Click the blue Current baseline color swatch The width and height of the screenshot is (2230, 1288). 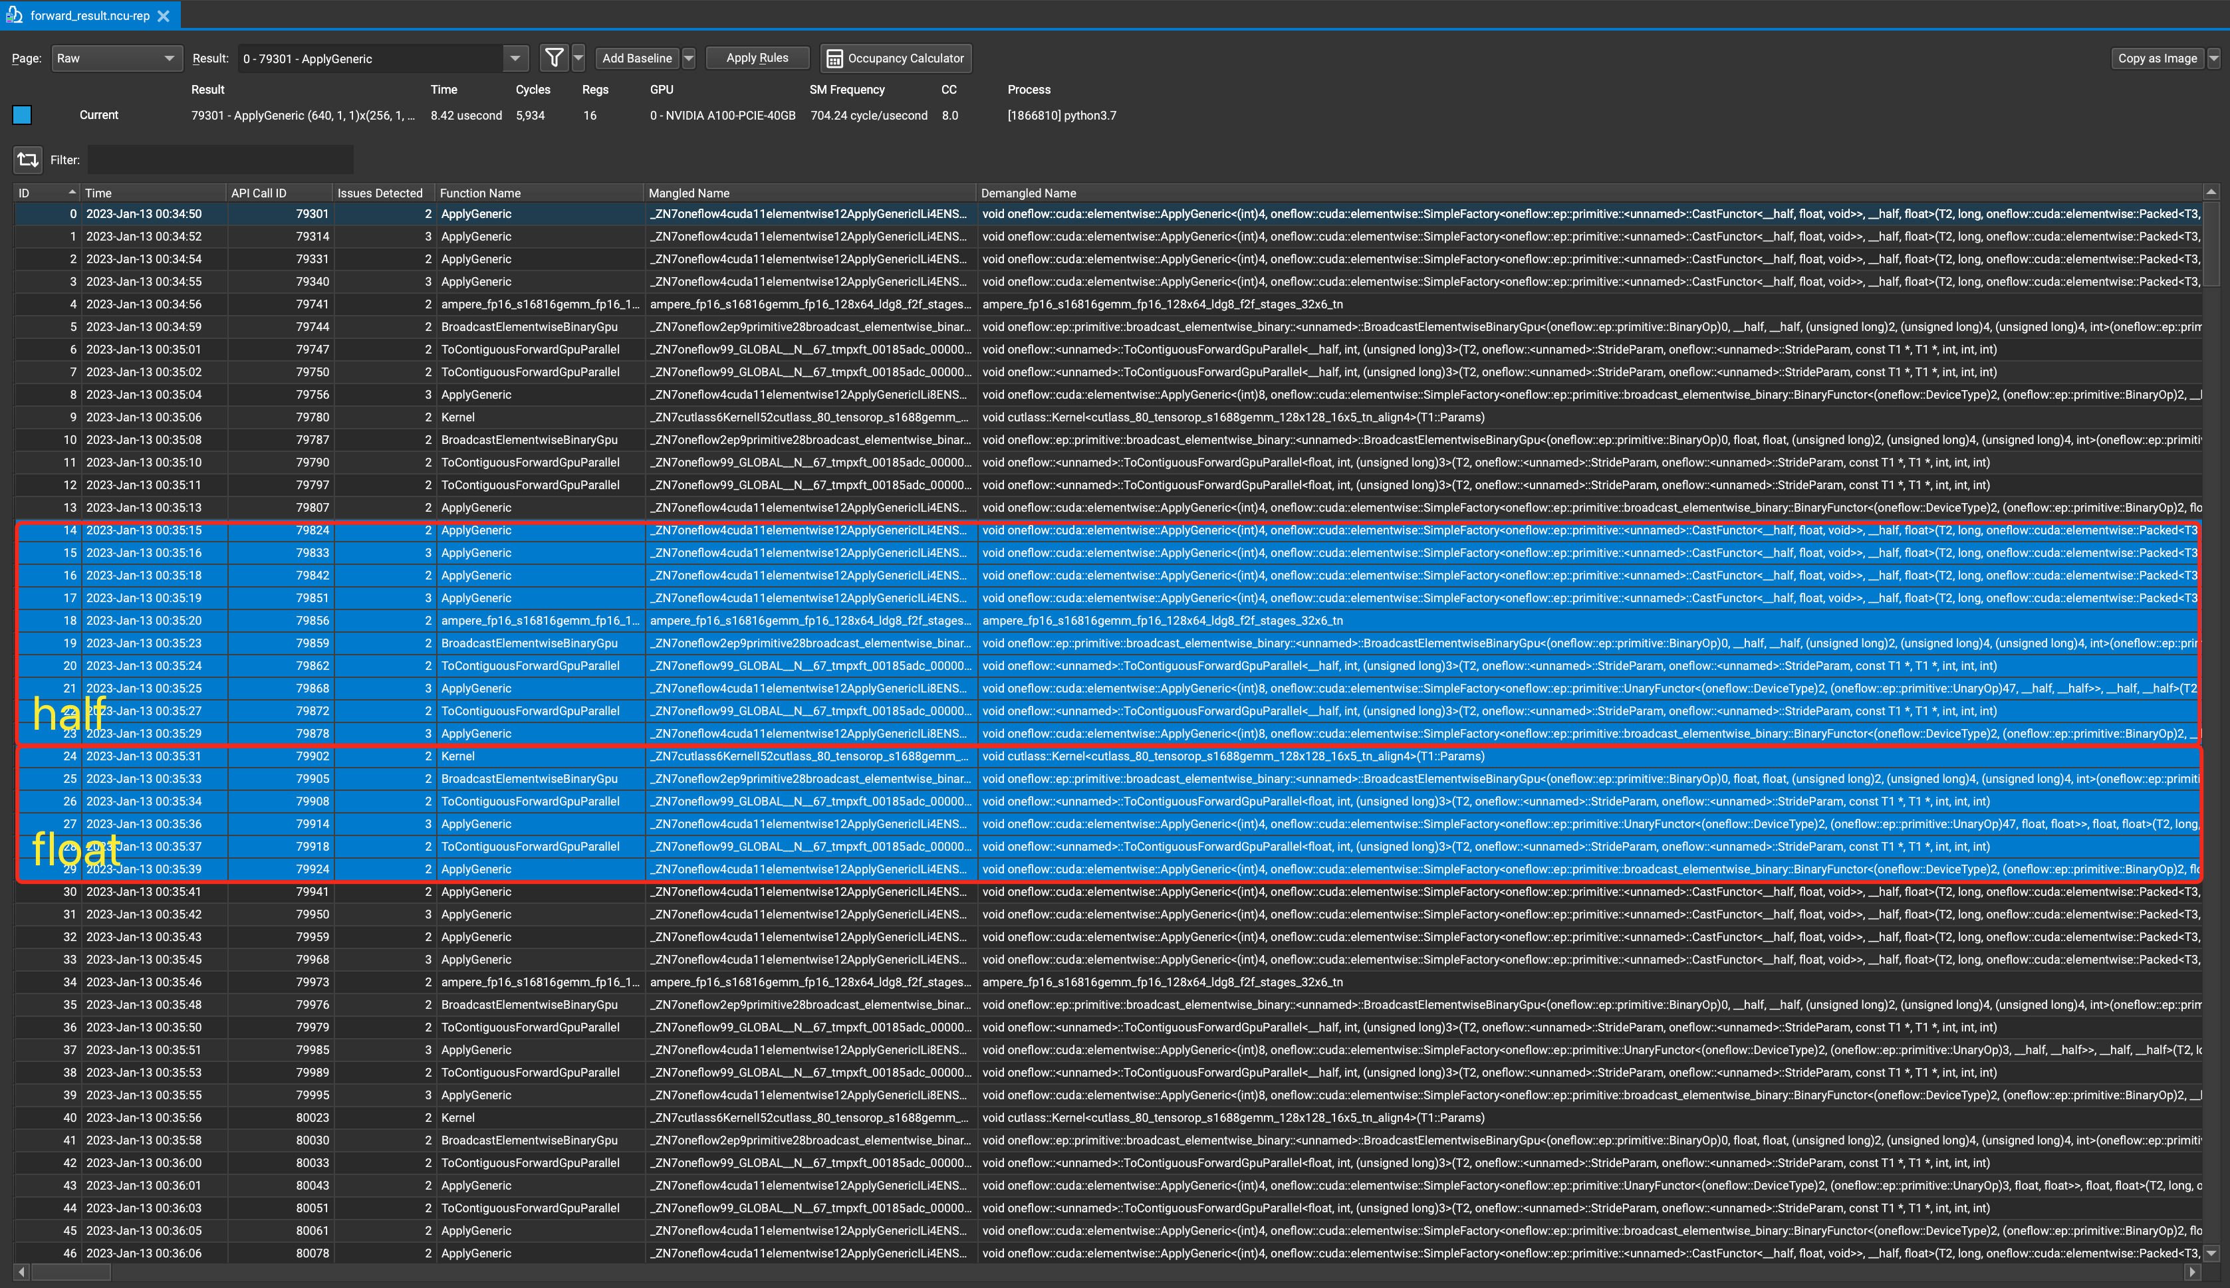[22, 115]
